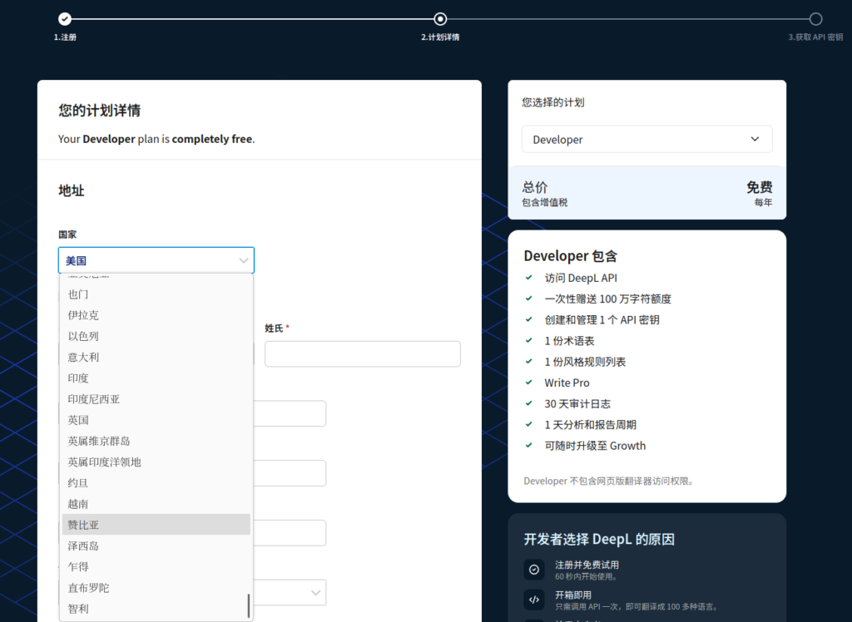This screenshot has height=622, width=852.
Task: Select 以色列 from the country list
Action: click(156, 336)
